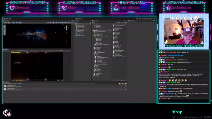This screenshot has width=212, height=119.
Task: Toggle Scene audio button
Action: (56, 23)
